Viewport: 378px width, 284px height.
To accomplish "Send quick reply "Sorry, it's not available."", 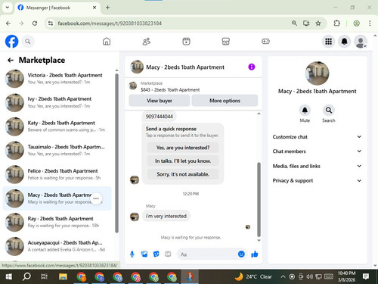I will coord(183,174).
